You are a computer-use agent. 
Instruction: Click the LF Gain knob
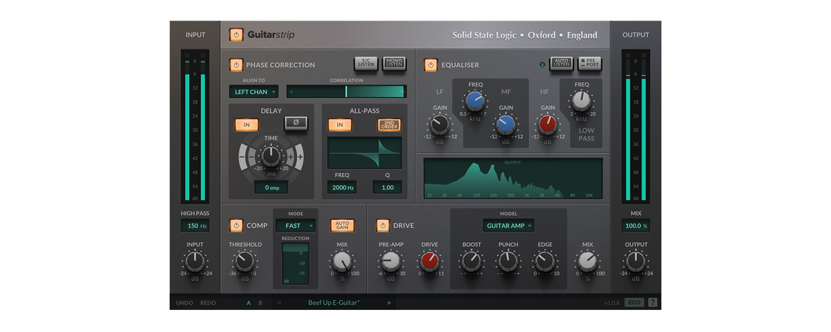[440, 124]
